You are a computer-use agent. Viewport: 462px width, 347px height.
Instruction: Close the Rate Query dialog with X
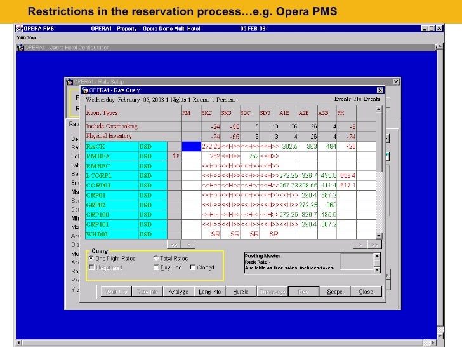[x=380, y=90]
